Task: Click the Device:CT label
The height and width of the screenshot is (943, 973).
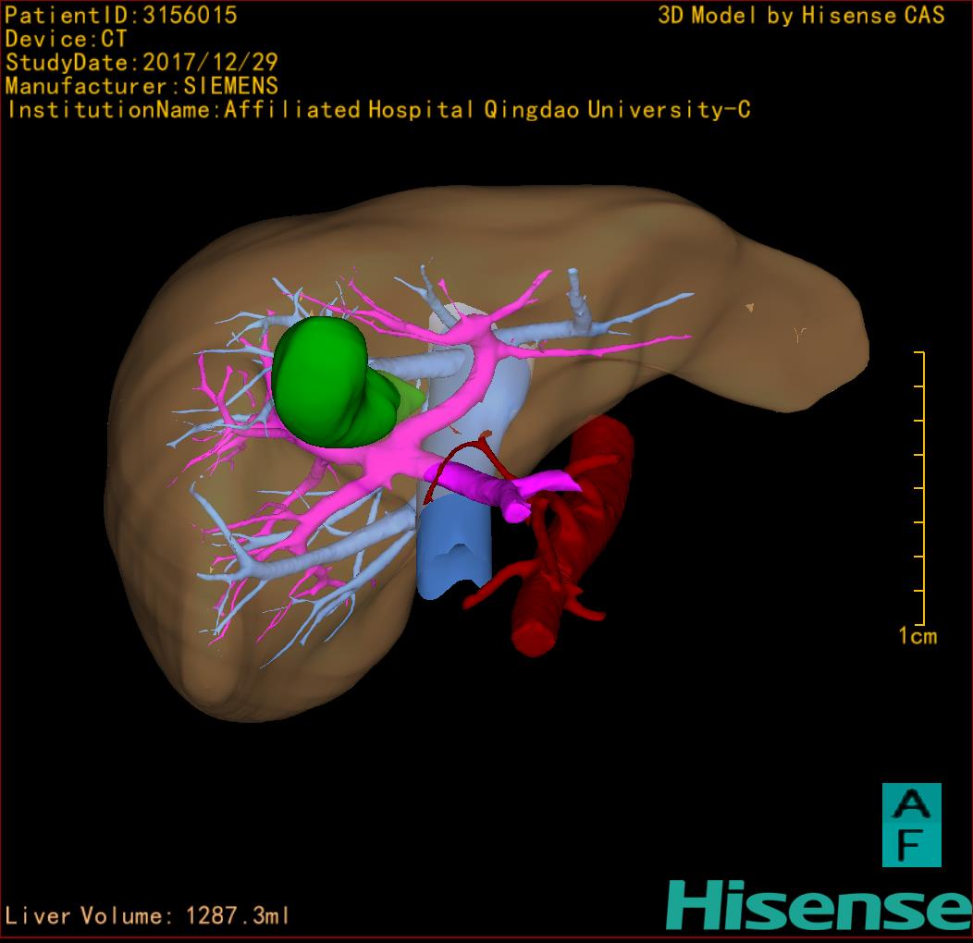Action: coord(66,39)
